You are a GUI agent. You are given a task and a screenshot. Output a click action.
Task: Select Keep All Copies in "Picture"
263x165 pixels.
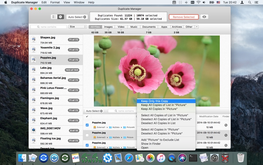[166, 109]
